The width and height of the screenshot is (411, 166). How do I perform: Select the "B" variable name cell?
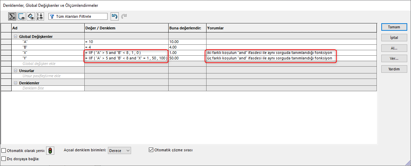click(48, 47)
